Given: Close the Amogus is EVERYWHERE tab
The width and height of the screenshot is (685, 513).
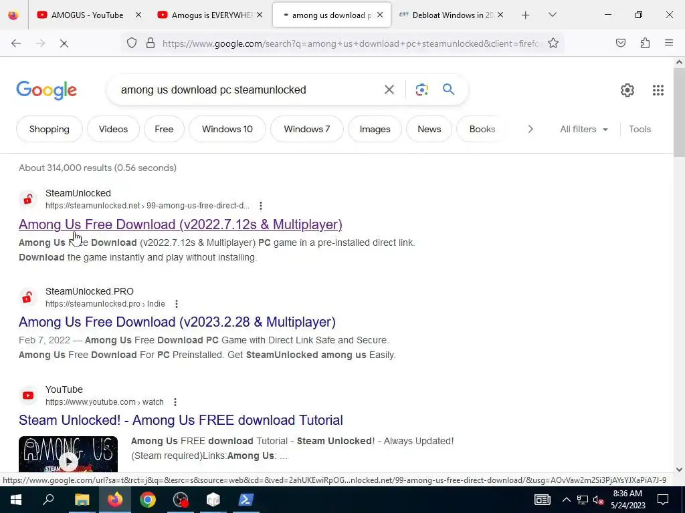Looking at the screenshot, I should pos(260,15).
